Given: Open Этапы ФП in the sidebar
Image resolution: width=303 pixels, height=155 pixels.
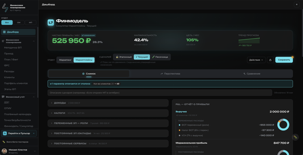Looking at the screenshot, I should point(10,89).
